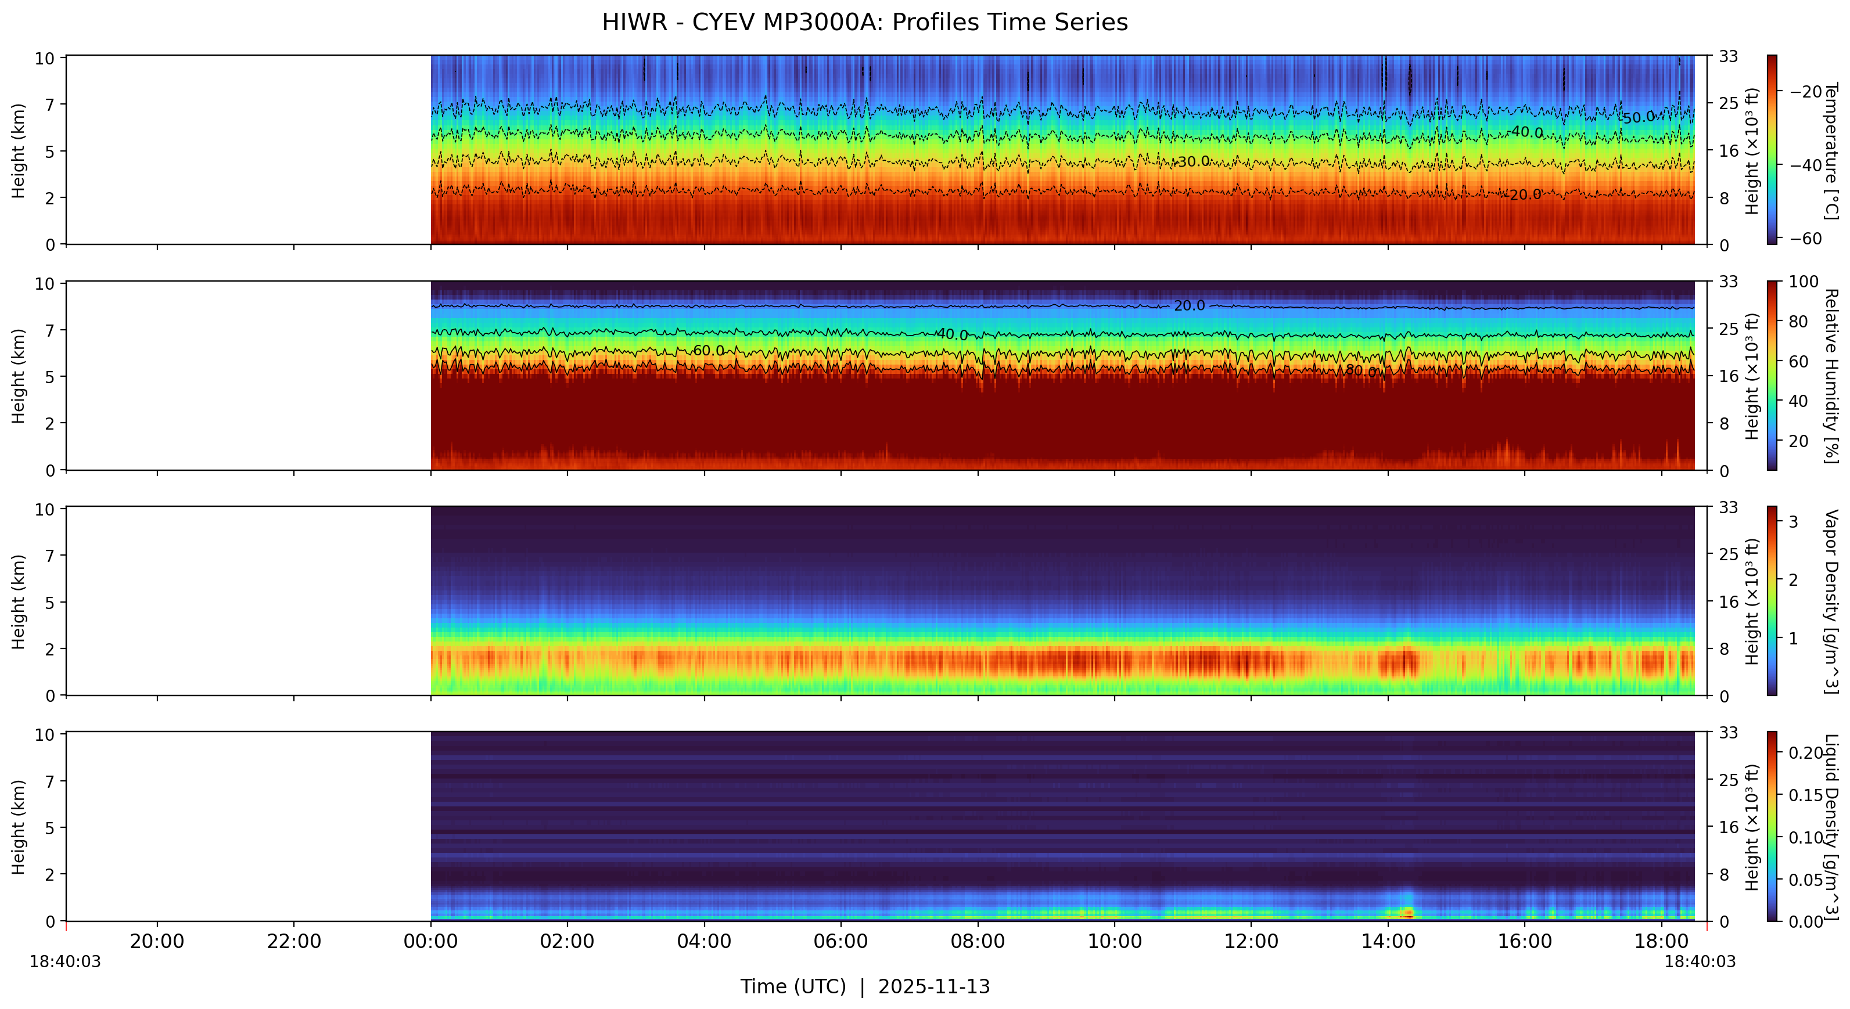Click the Relative Humidity colorbar
This screenshot has width=1850, height=1009.
1772,375
